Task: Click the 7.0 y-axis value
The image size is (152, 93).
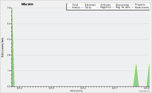Action: (9, 8)
